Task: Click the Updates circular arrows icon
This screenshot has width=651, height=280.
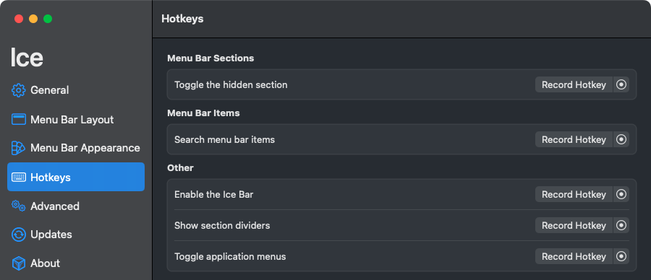Action: click(x=19, y=235)
